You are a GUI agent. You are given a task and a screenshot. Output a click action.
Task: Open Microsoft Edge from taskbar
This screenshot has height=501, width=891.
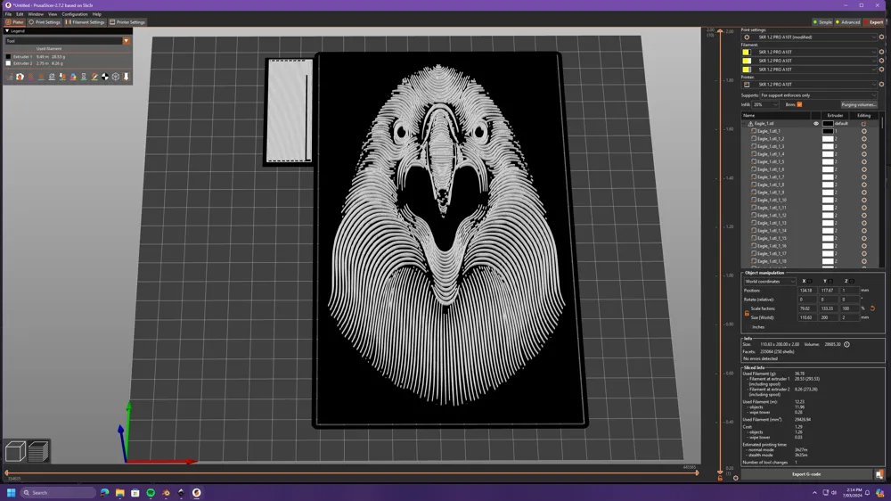[104, 492]
